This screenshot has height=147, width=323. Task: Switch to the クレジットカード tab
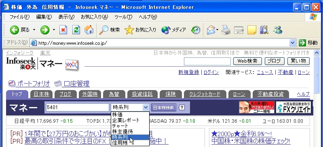pyautogui.click(x=205, y=94)
